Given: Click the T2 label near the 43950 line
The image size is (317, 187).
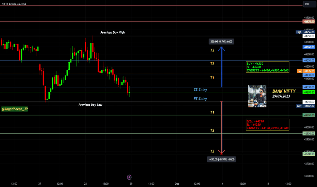Looking at the screenshot, I should [x=212, y=131].
